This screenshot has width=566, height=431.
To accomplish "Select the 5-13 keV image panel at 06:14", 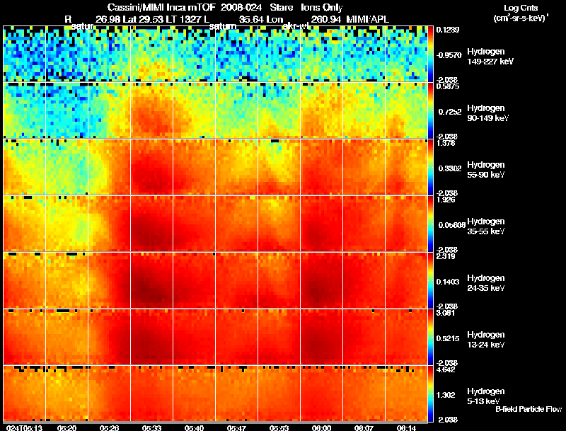I will 406,393.
